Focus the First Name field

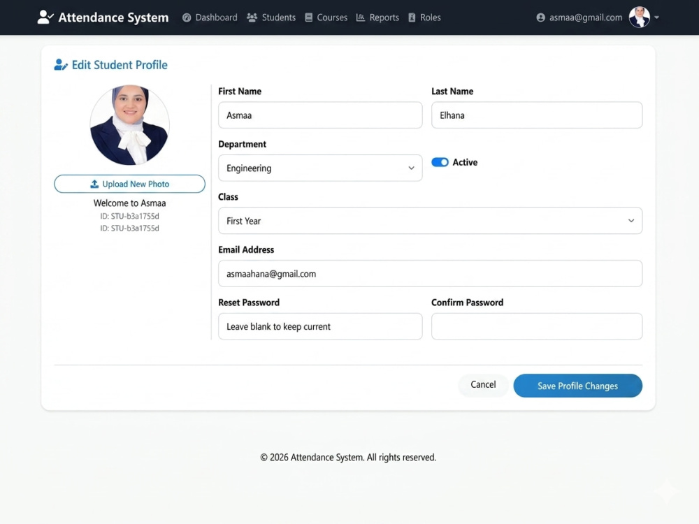(x=320, y=115)
